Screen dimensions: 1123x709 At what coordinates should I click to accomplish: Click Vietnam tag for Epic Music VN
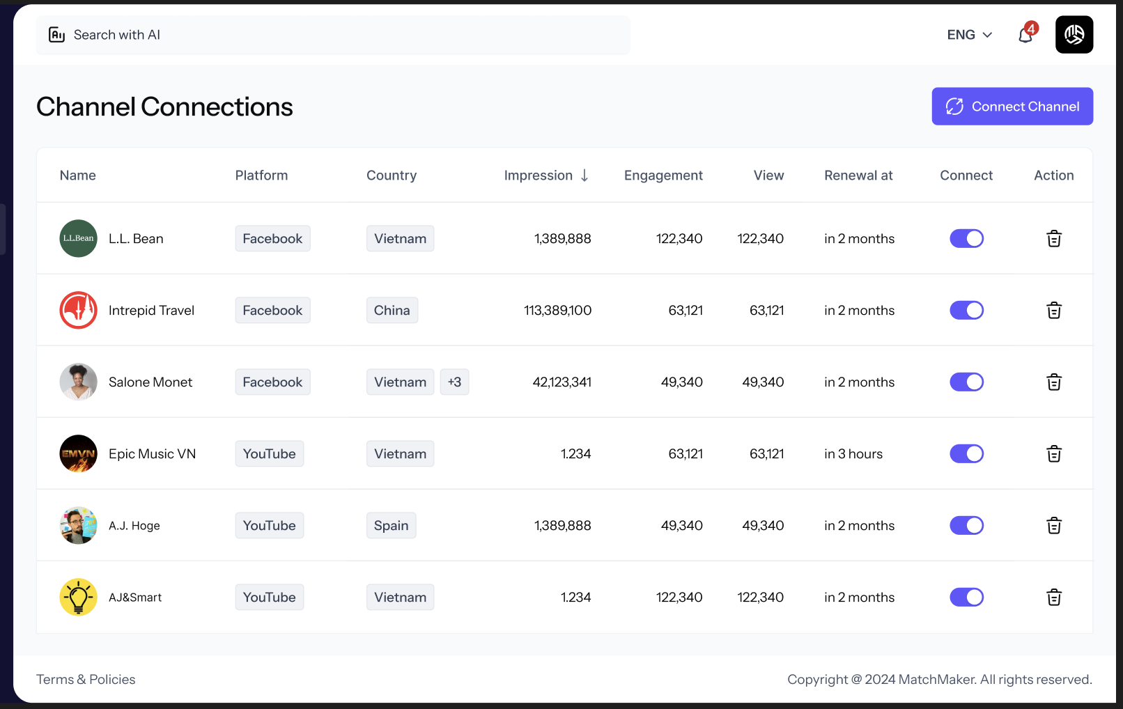pos(400,453)
